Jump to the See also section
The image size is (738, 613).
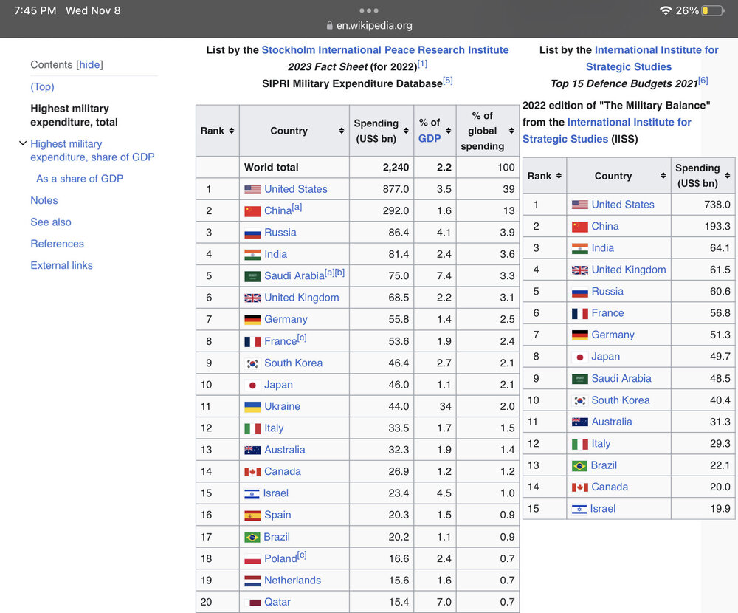51,222
